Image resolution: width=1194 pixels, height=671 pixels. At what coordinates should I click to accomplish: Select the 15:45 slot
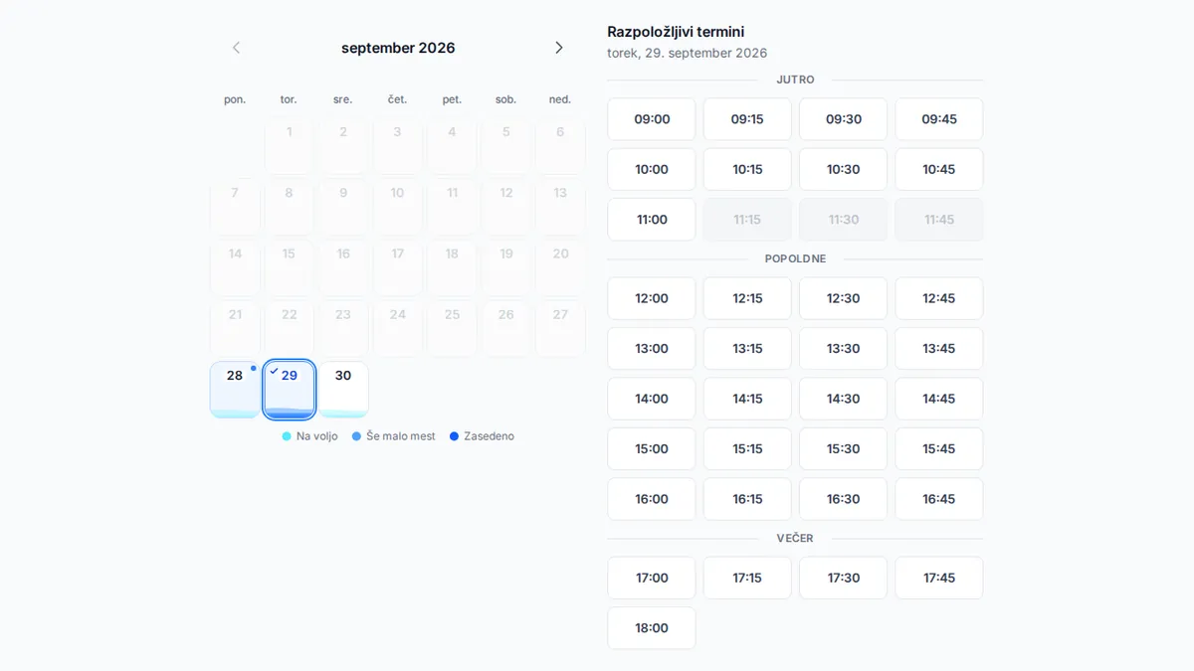[x=939, y=449]
